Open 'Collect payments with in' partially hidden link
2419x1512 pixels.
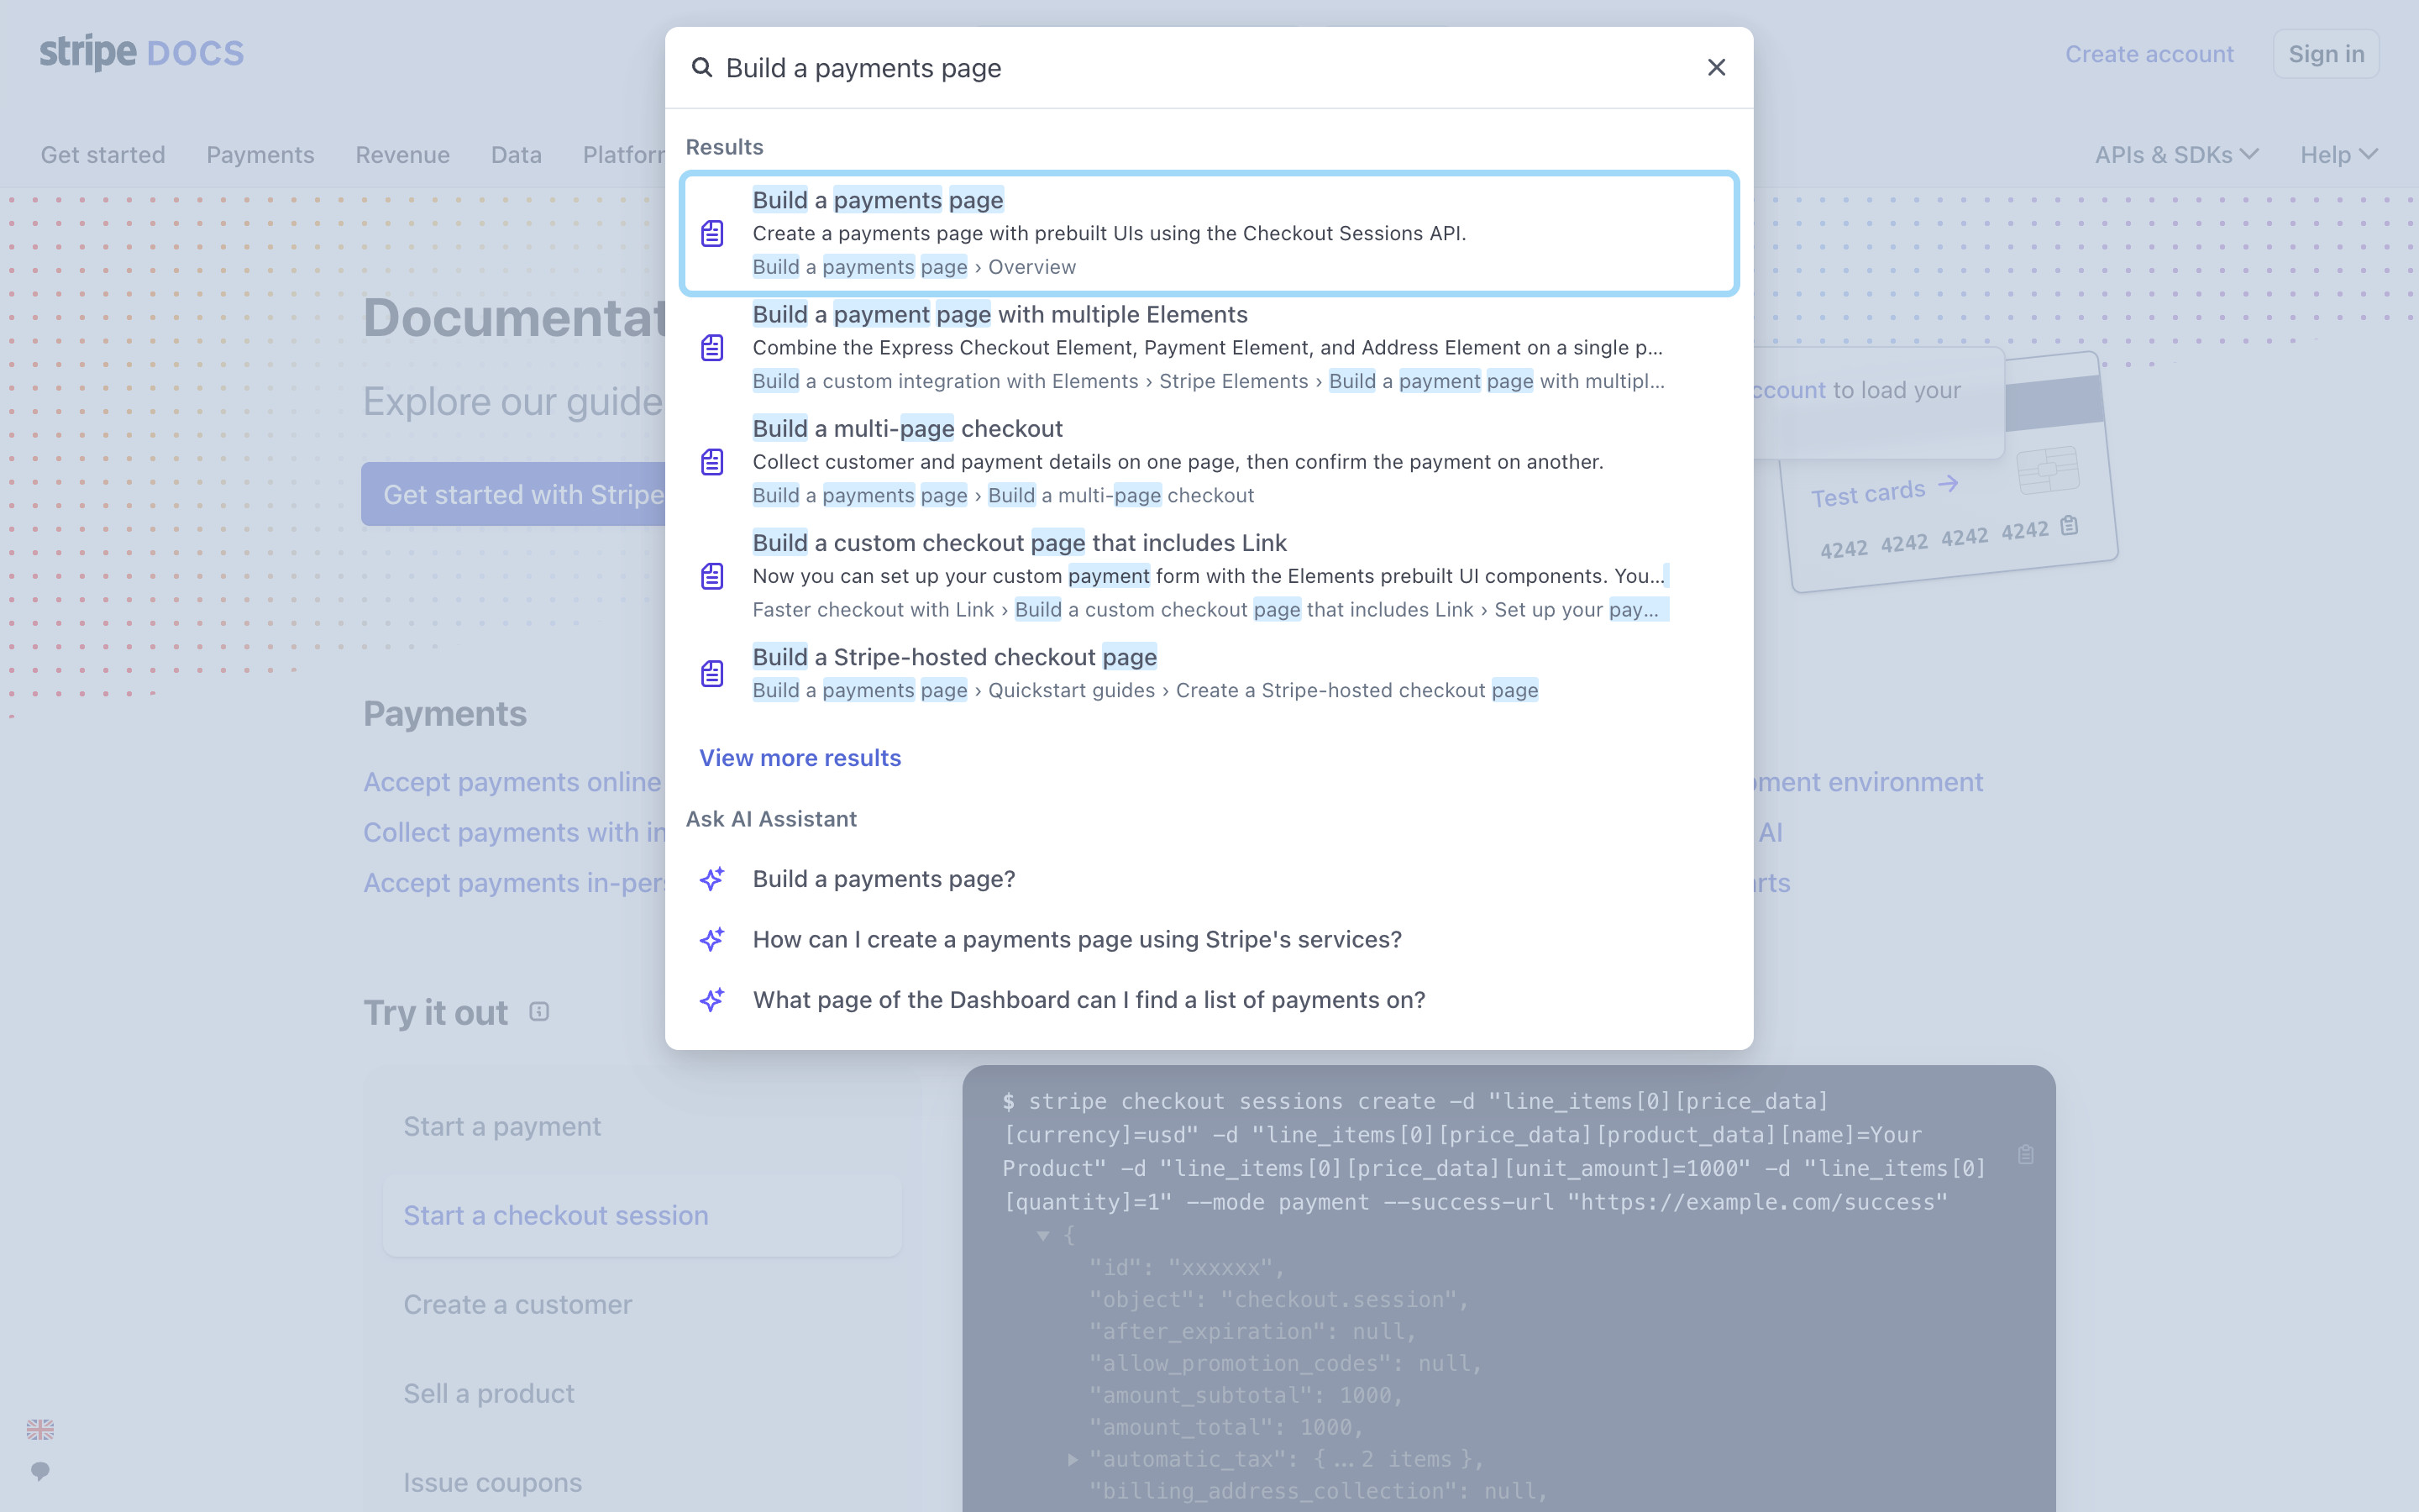tap(514, 832)
